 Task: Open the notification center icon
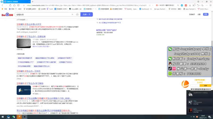[210, 117]
